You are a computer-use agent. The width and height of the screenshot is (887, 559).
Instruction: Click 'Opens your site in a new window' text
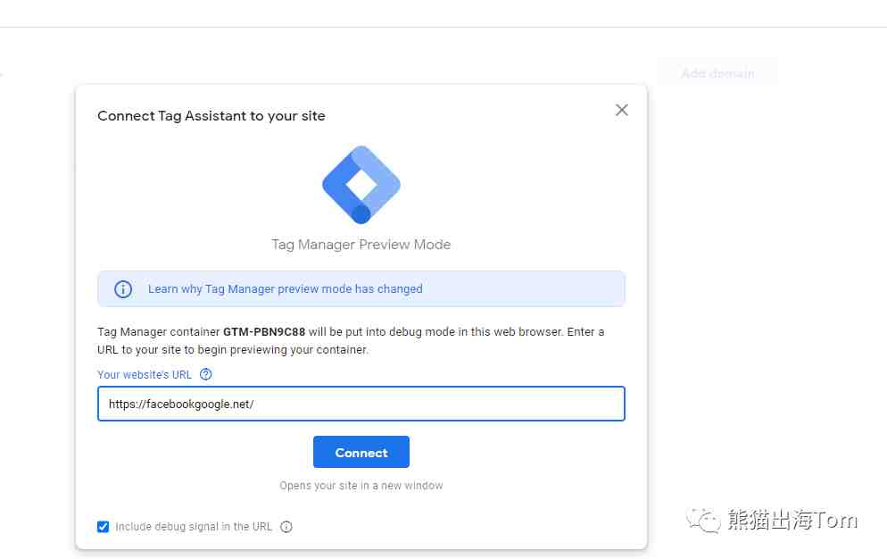click(x=361, y=486)
